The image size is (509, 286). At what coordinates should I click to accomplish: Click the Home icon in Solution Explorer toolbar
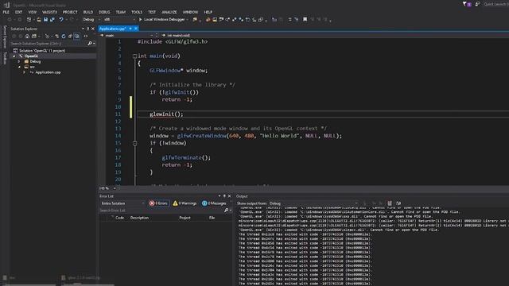point(27,37)
